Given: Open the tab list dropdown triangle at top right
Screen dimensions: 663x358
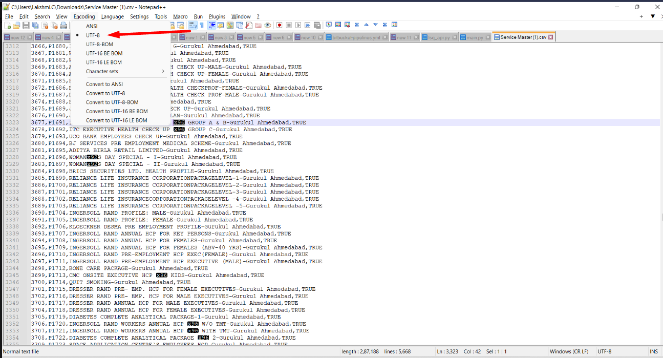Looking at the screenshot, I should [x=653, y=16].
